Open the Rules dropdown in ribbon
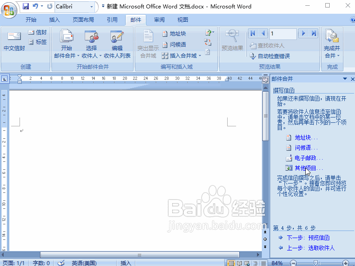 tap(209, 33)
